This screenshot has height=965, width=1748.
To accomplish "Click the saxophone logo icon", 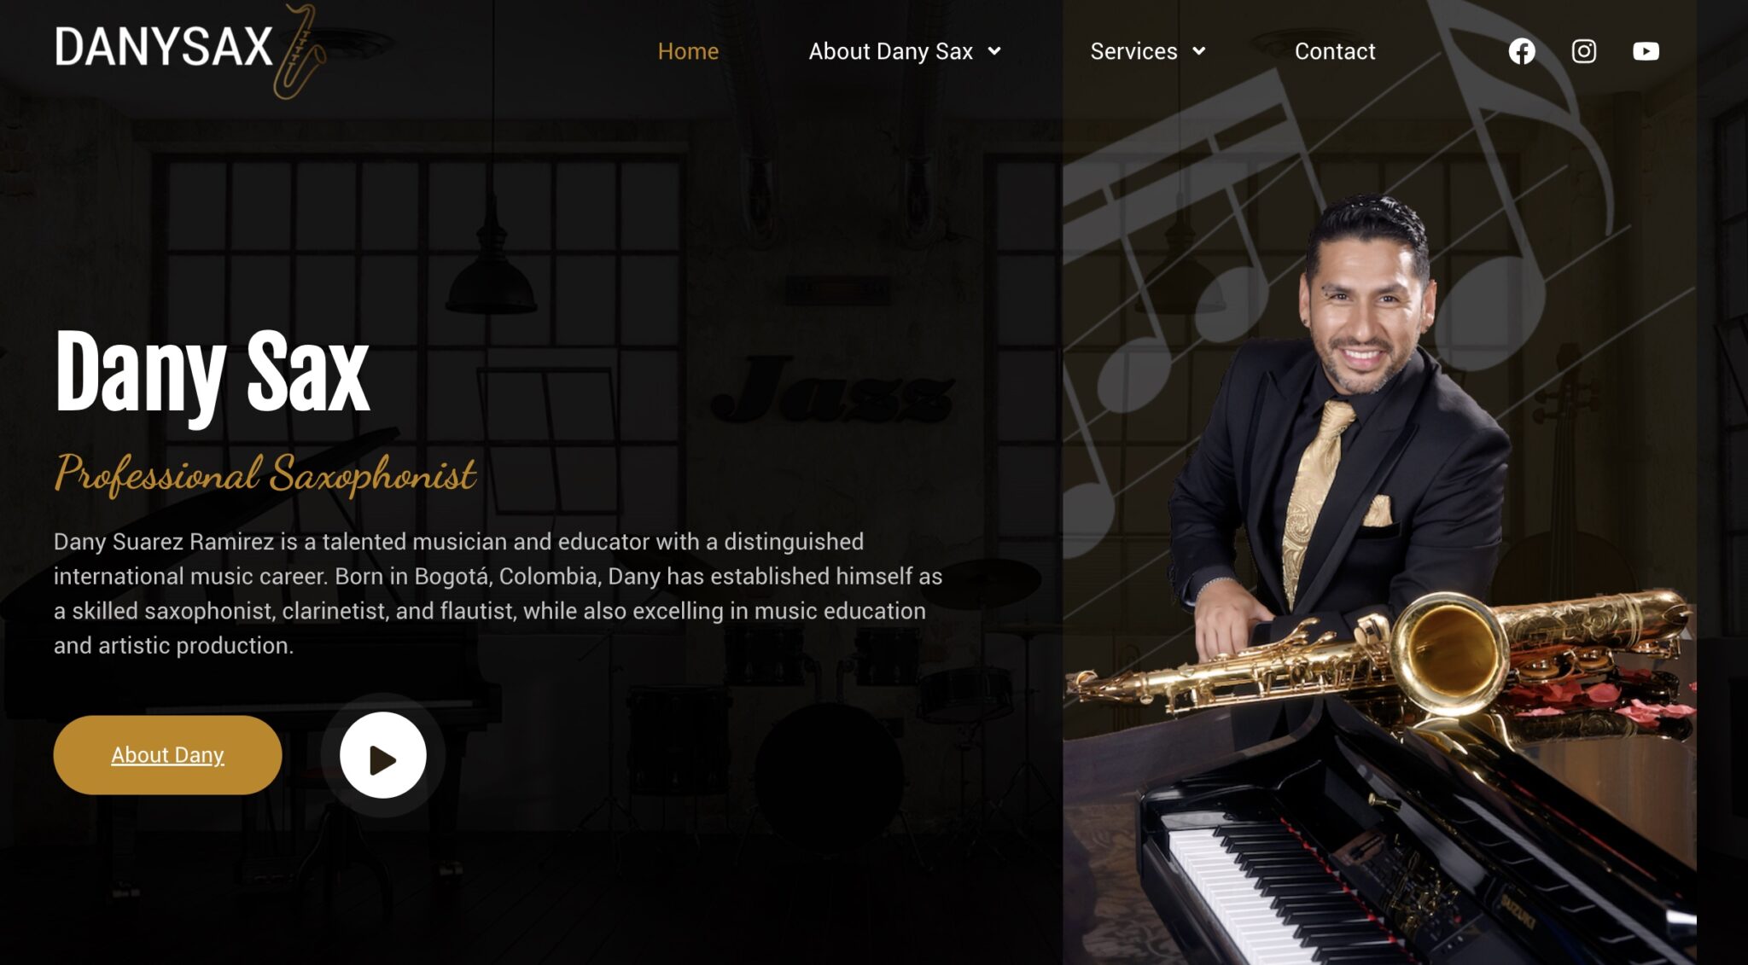I will coord(299,51).
